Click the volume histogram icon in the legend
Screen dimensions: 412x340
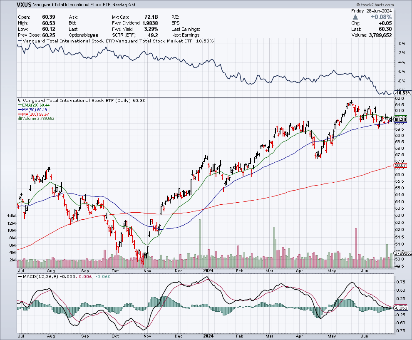[20, 118]
